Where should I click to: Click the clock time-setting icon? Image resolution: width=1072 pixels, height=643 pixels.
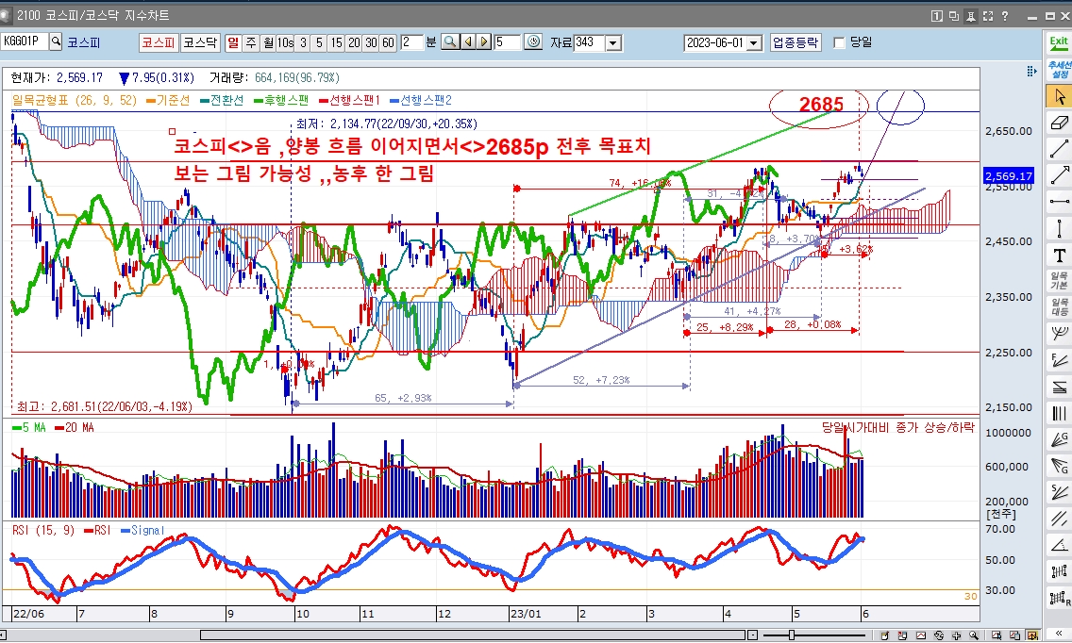click(533, 42)
